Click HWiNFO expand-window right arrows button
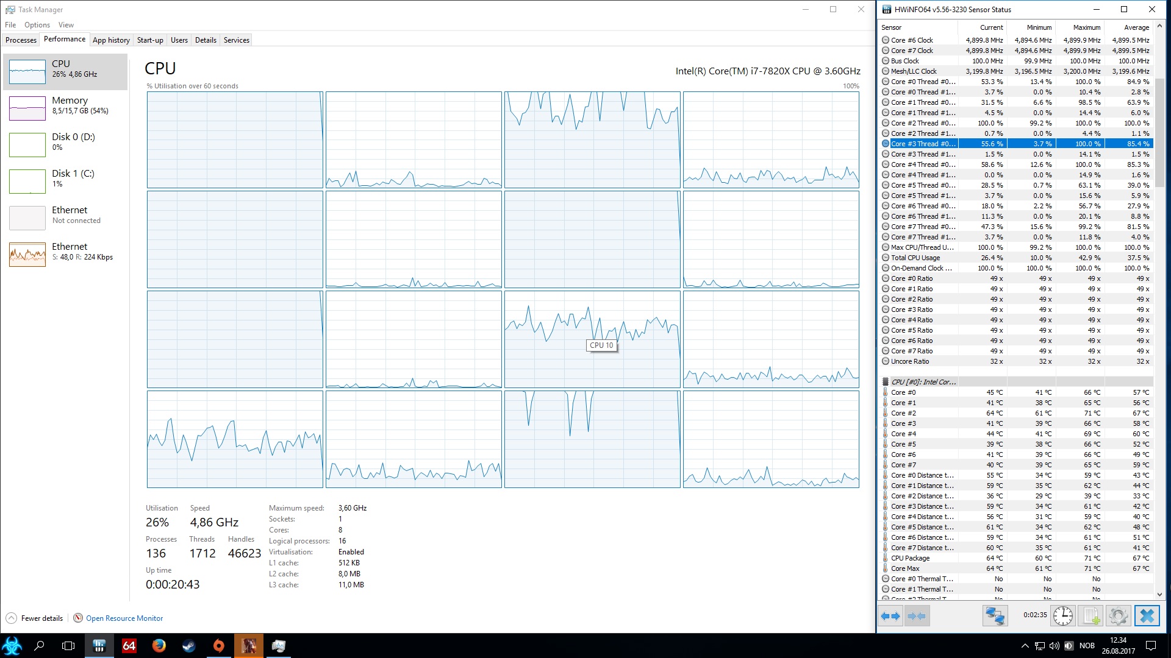 point(891,616)
